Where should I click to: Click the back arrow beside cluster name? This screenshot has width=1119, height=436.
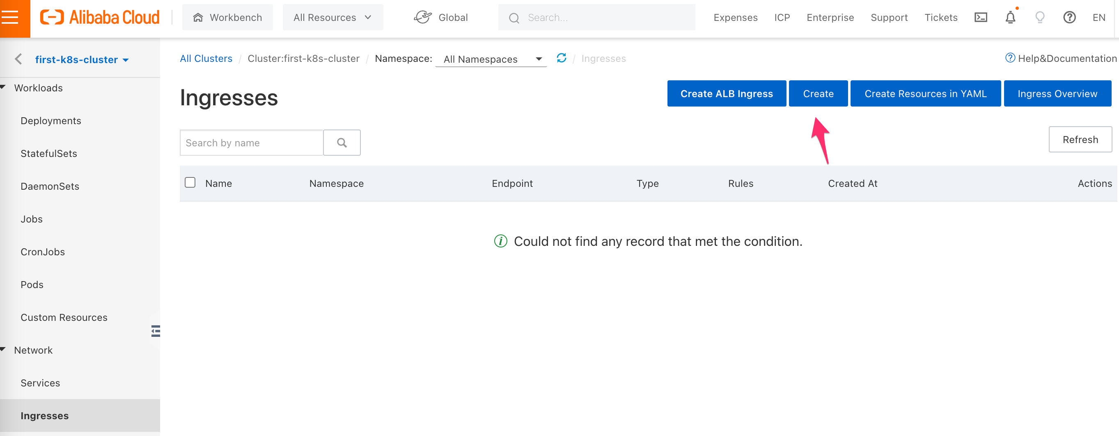tap(18, 59)
